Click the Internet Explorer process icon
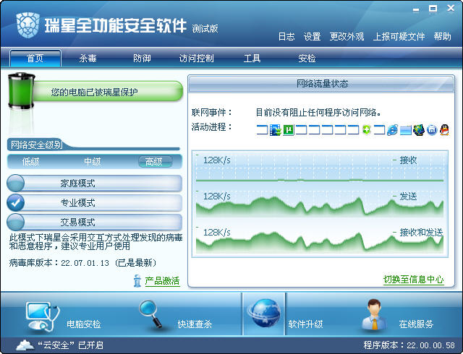The image size is (463, 354). tap(392, 130)
